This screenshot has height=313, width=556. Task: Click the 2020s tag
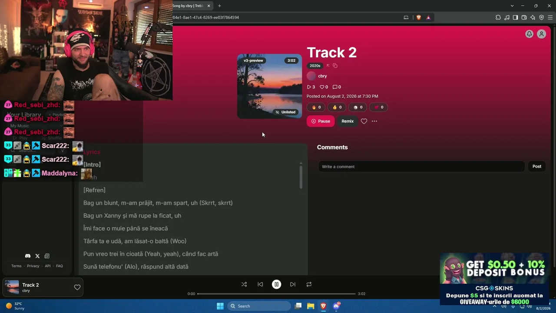(x=315, y=66)
